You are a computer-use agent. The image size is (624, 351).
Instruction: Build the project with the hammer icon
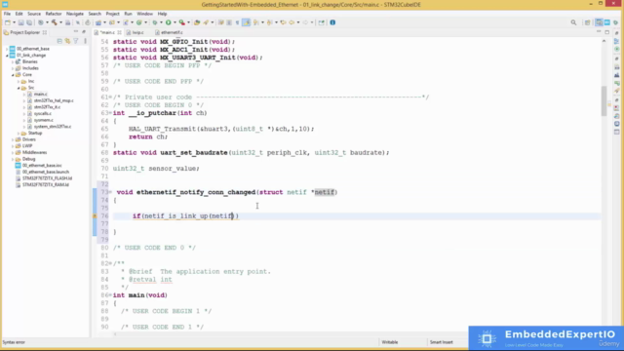[55, 22]
